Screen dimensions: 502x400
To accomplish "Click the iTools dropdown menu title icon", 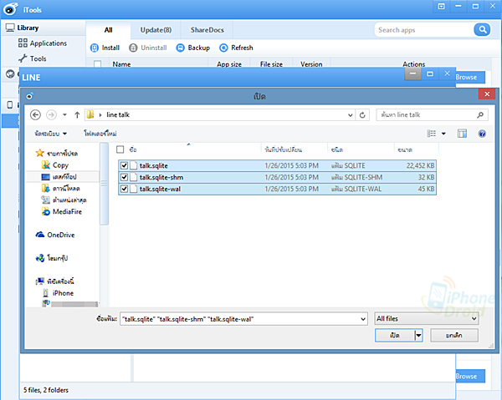I will tap(442, 7).
